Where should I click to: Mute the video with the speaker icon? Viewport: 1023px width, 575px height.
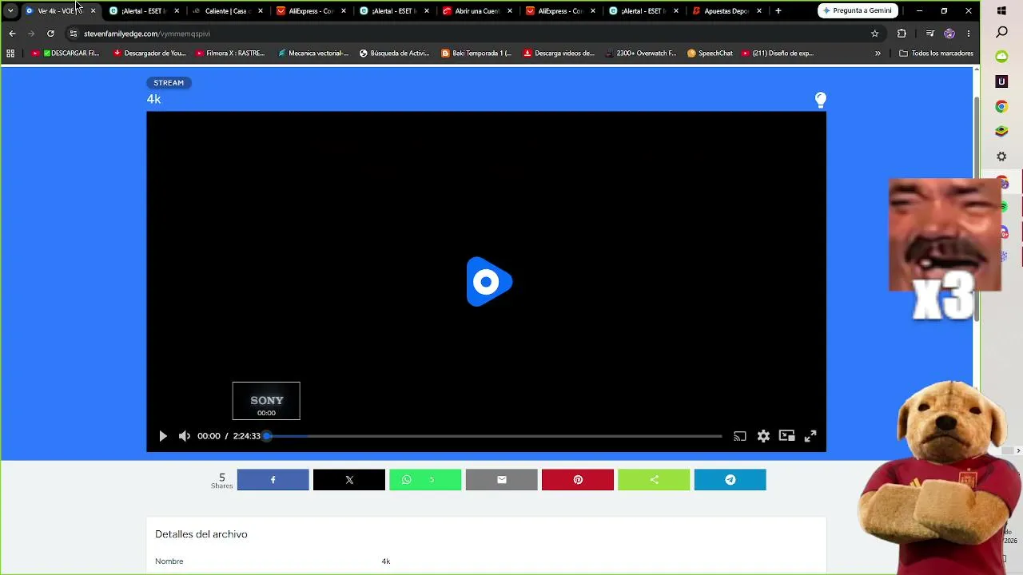click(x=185, y=436)
